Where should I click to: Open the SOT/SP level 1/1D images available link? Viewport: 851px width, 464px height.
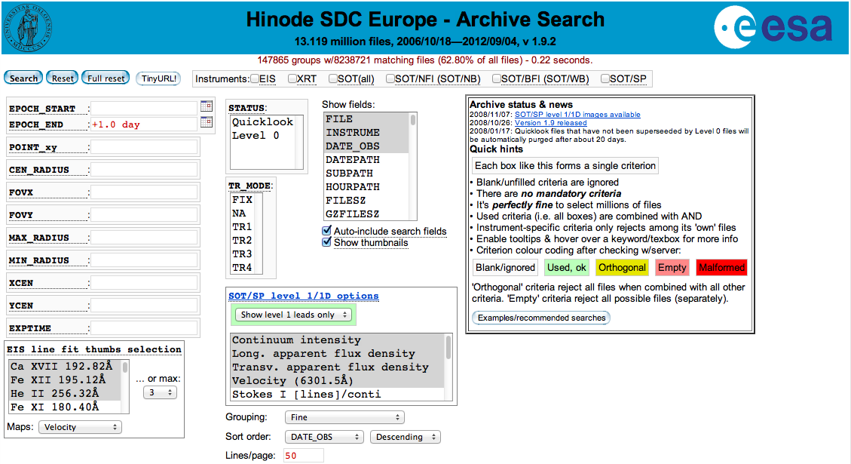click(577, 115)
